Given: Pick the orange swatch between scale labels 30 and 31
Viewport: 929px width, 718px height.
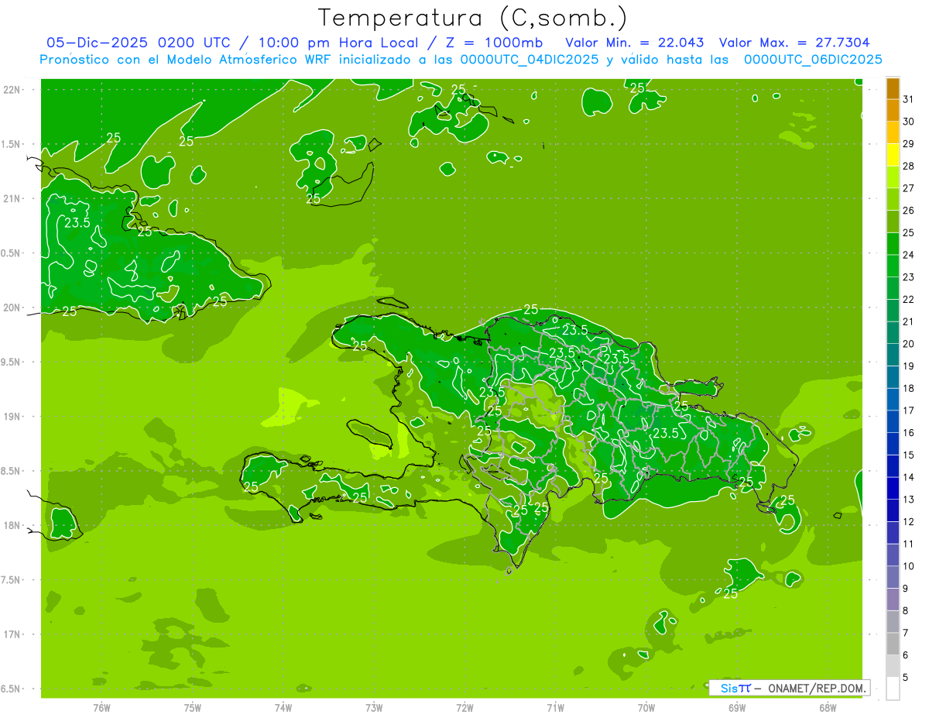Looking at the screenshot, I should (x=893, y=110).
